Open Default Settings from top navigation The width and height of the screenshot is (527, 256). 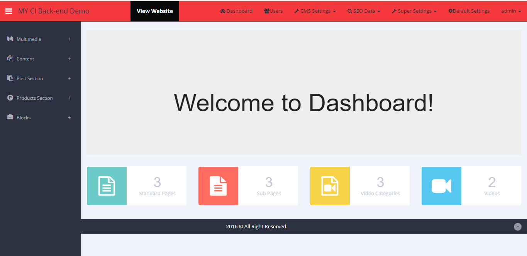tap(469, 11)
